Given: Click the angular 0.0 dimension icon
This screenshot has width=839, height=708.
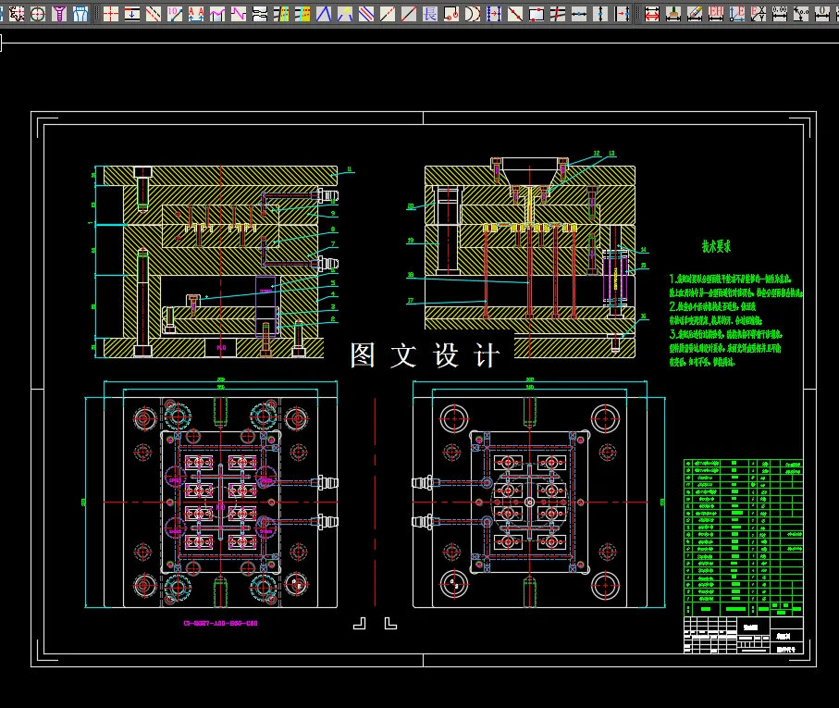Looking at the screenshot, I should (801, 13).
